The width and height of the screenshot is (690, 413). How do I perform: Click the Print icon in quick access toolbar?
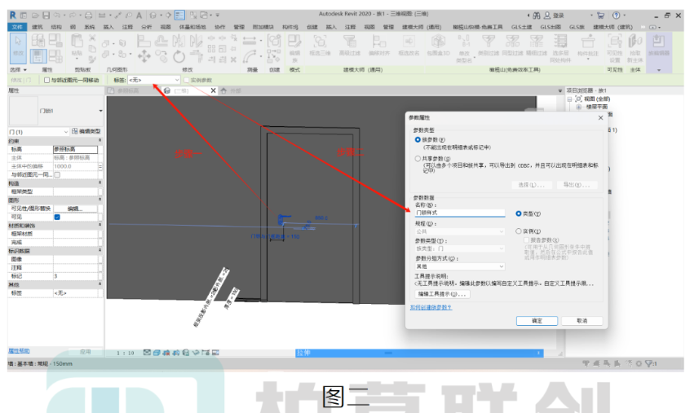tap(88, 15)
